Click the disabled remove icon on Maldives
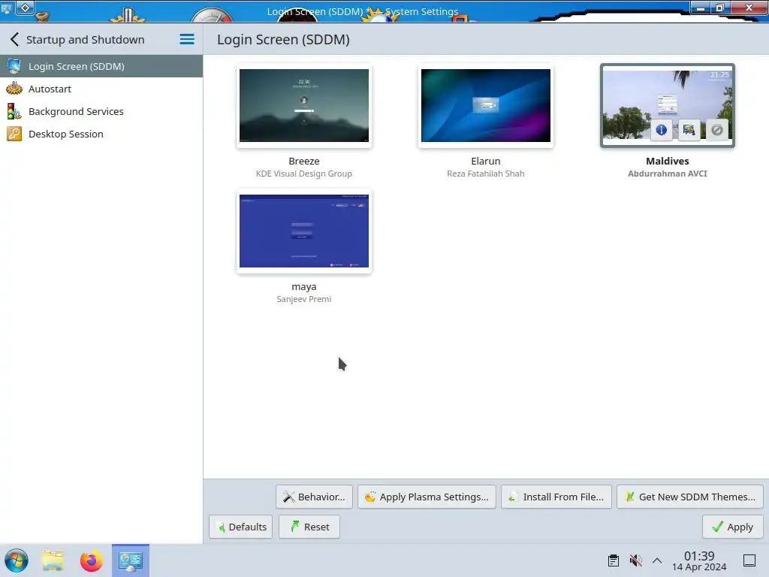This screenshot has width=769, height=577. tap(717, 130)
